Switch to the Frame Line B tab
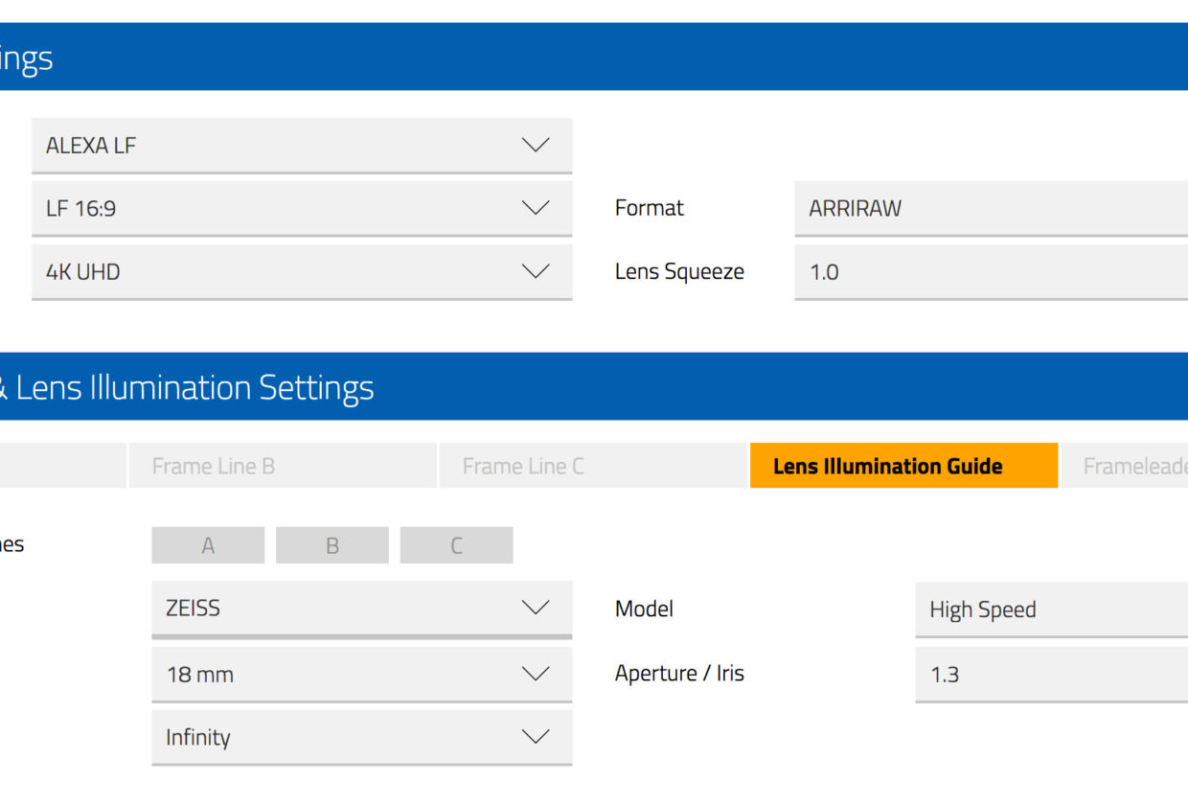1188x805 pixels. pos(282,466)
